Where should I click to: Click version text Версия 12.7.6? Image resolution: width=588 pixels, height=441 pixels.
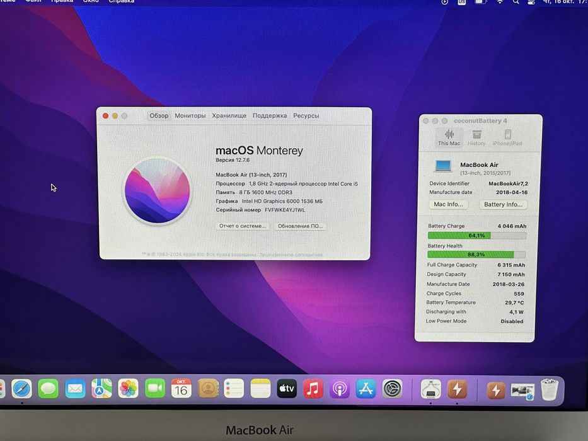tap(233, 160)
